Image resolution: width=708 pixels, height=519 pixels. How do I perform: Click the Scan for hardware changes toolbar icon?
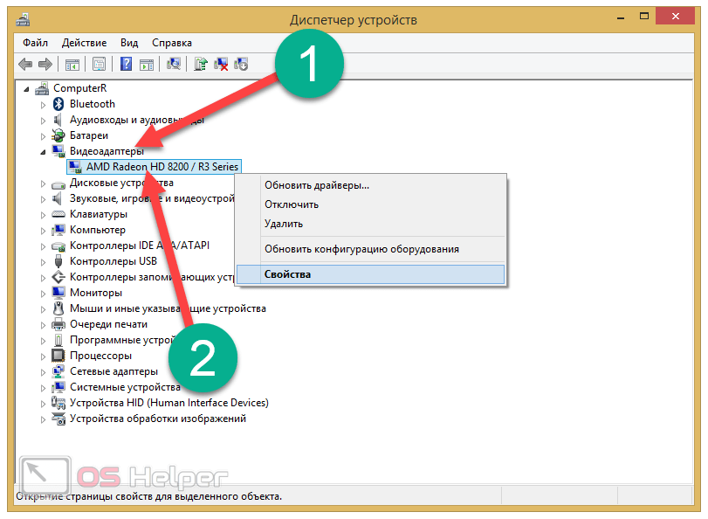tap(174, 64)
